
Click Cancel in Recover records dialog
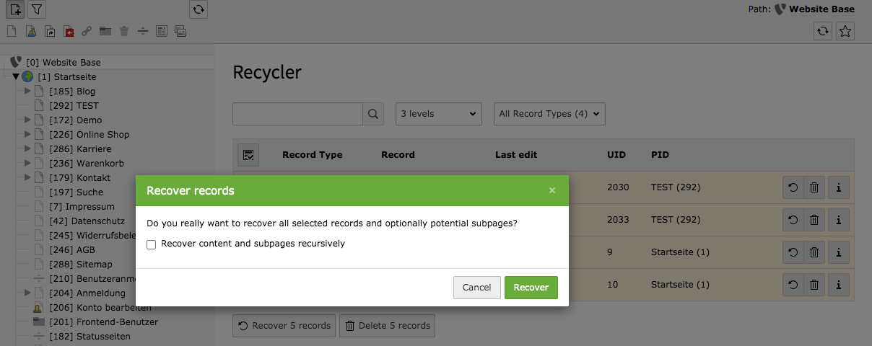tap(476, 288)
